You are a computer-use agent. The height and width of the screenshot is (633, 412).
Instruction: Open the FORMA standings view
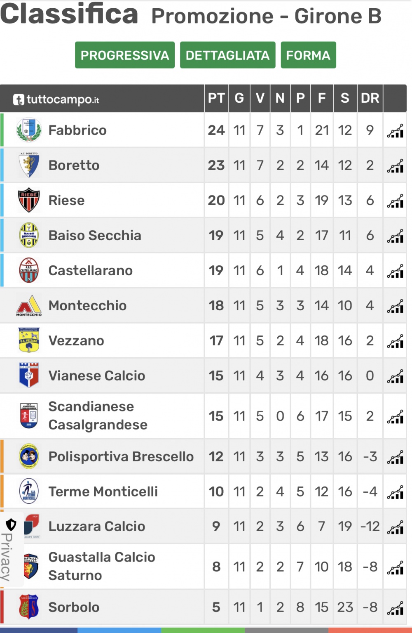tap(308, 55)
